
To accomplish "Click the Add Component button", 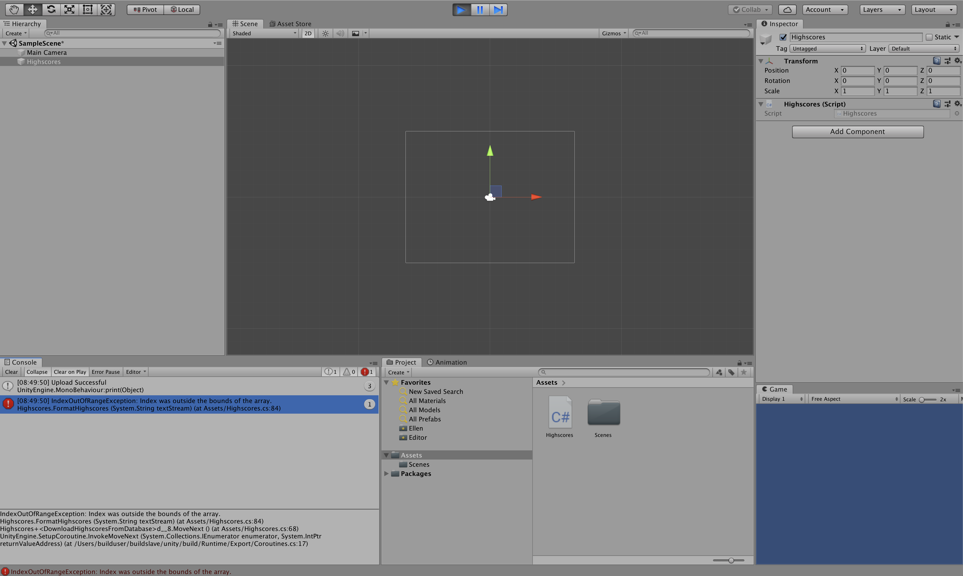I will tap(857, 132).
